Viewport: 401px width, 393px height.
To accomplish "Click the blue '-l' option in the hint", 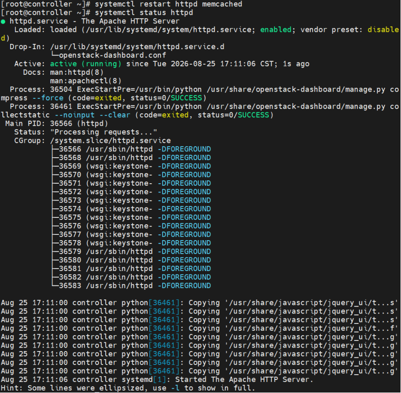I will pyautogui.click(x=175, y=388).
